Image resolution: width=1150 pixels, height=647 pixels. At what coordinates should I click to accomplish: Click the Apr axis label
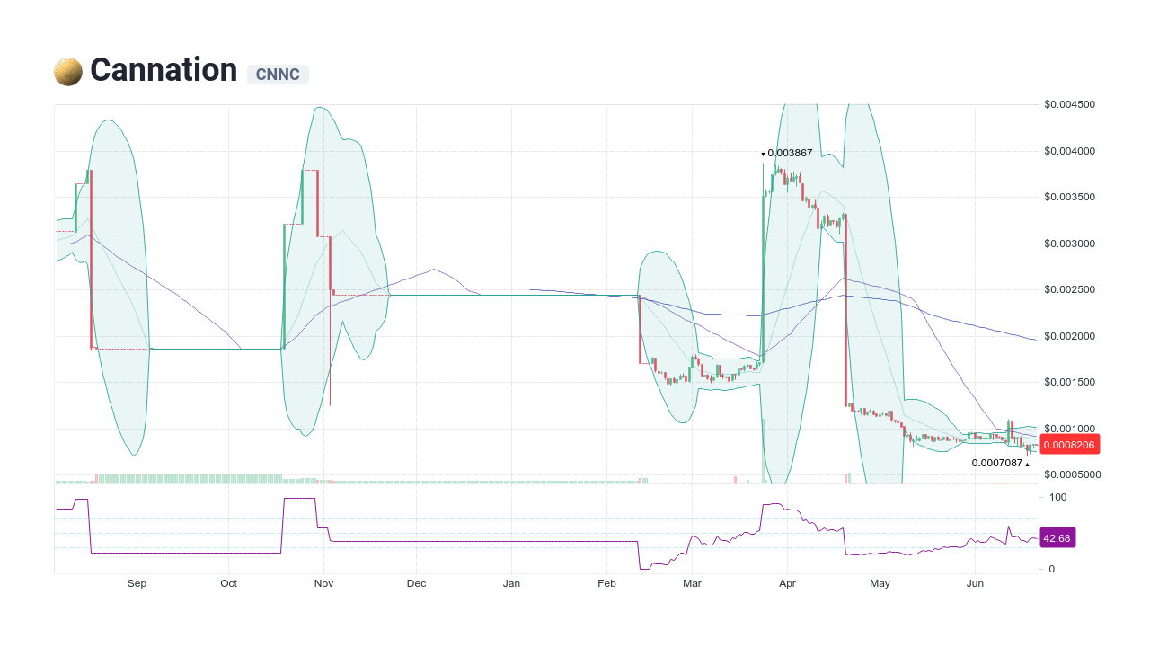click(787, 583)
